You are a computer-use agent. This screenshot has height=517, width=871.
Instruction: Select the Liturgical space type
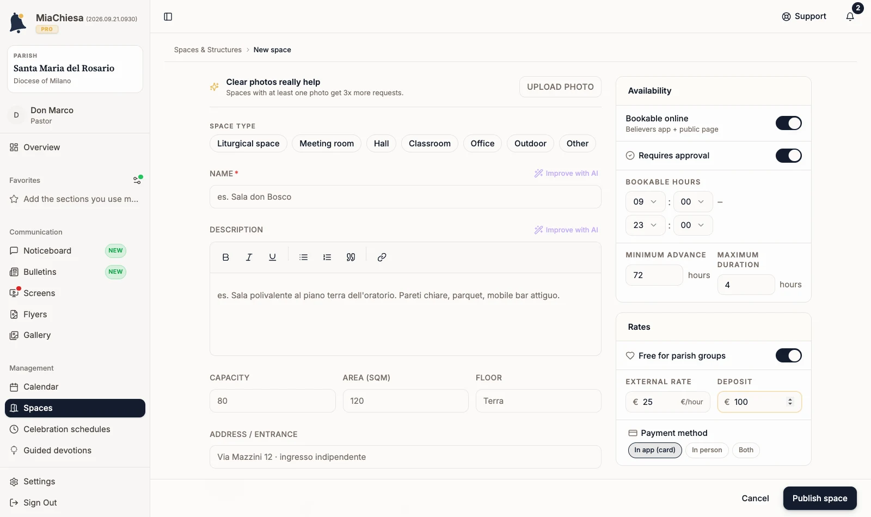[248, 144]
